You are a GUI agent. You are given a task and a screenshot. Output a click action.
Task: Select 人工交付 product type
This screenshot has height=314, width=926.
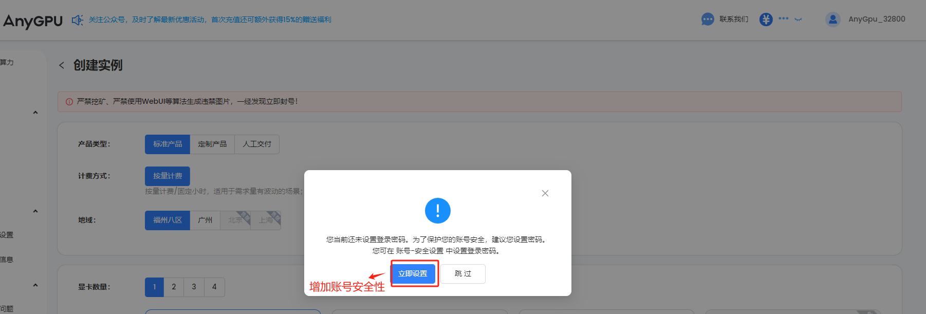[x=257, y=144]
